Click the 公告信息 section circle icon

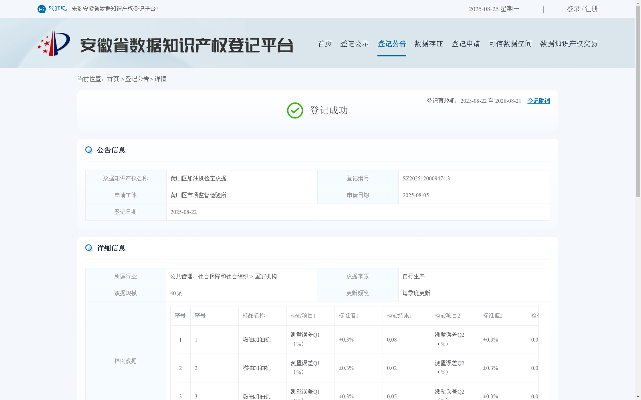pos(89,150)
